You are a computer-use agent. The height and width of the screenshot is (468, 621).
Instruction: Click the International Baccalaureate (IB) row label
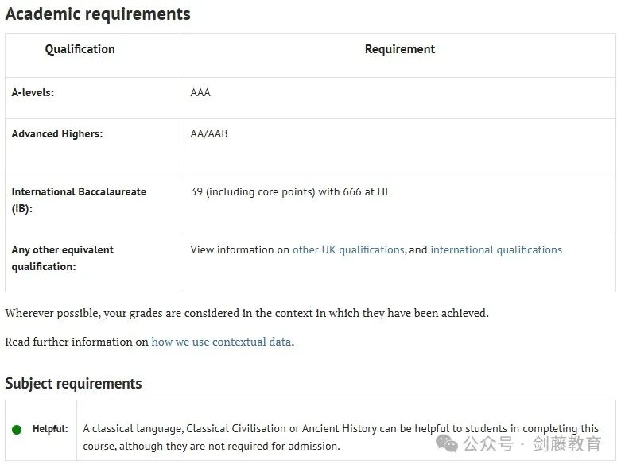pos(78,199)
